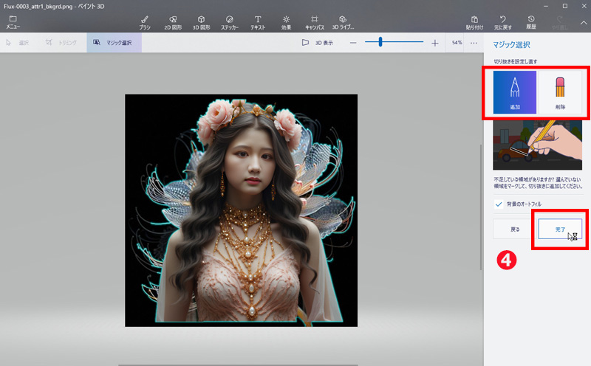Select the ブラシ brush tool
This screenshot has width=591, height=366.
145,23
